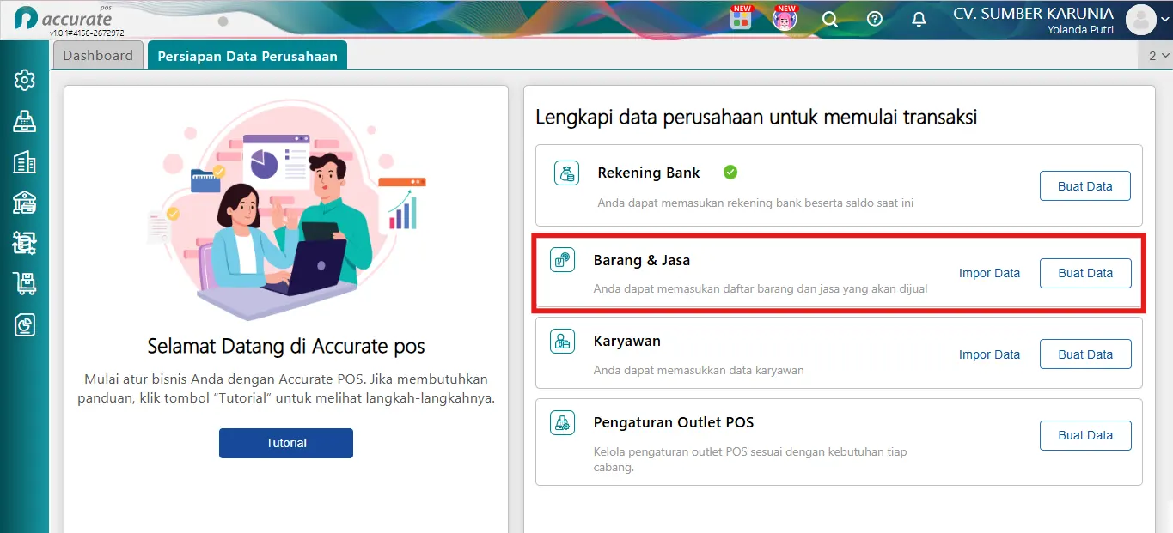Open the cart transfer icon in the sidebar
Image resolution: width=1173 pixels, height=533 pixels.
(24, 243)
